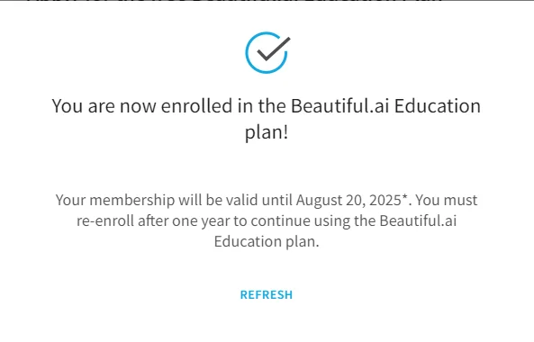Click the "re-enroll" word in the paragraph
The height and width of the screenshot is (342, 534).
[105, 220]
